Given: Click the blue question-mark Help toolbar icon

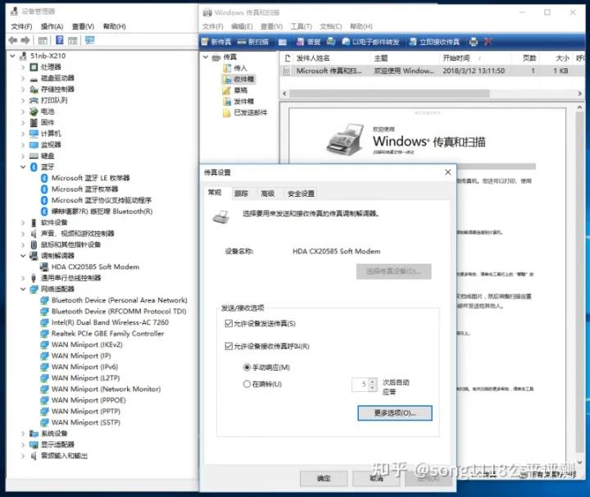Looking at the screenshot, I should coord(60,40).
